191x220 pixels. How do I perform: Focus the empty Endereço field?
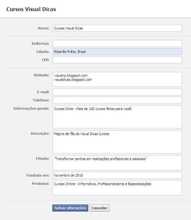[117, 43]
